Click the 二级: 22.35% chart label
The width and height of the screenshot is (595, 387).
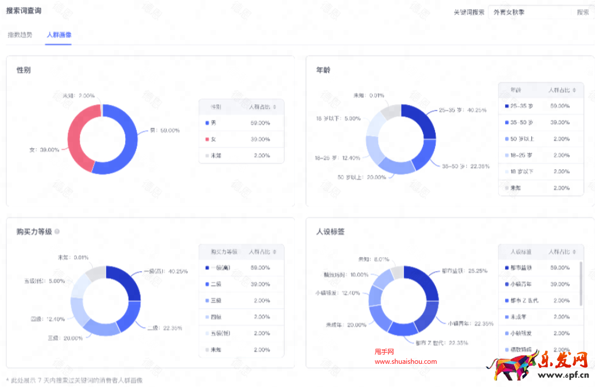click(165, 328)
